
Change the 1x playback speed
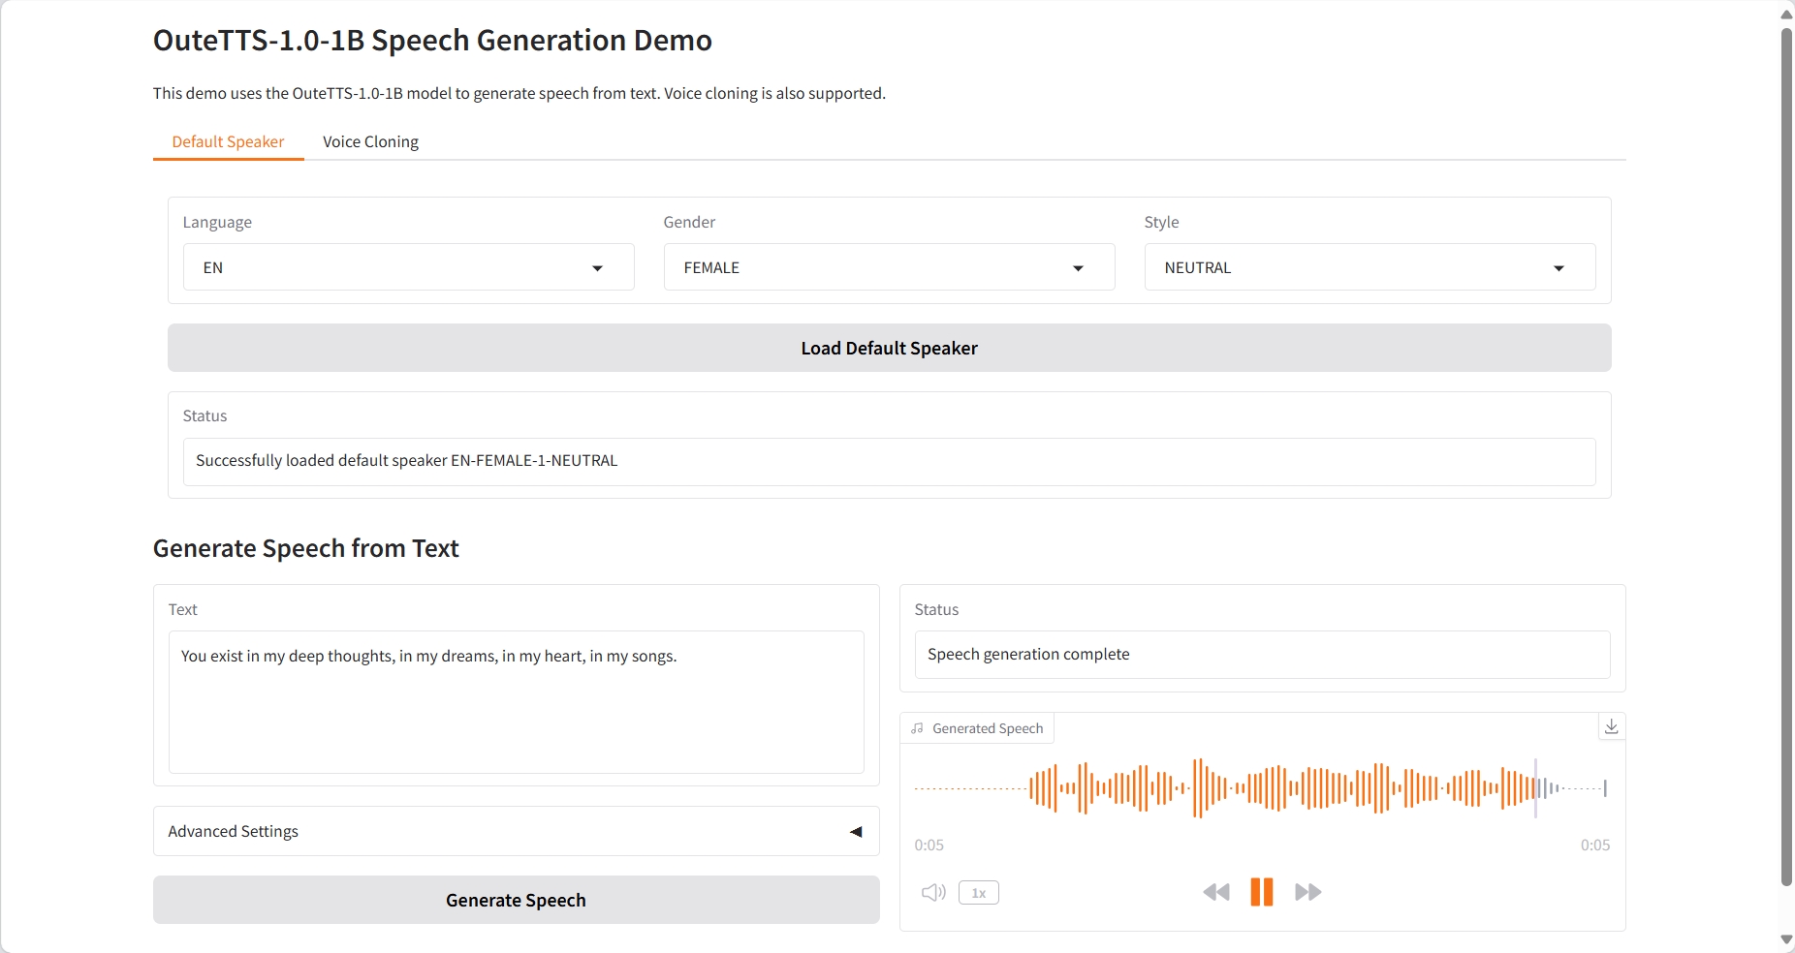point(978,892)
